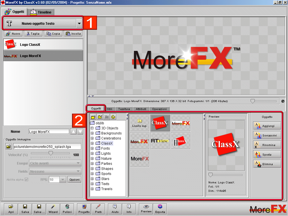Screen dimensions: 288x216
Task: Click the browse folder icon beside image path
Action: click(9, 147)
